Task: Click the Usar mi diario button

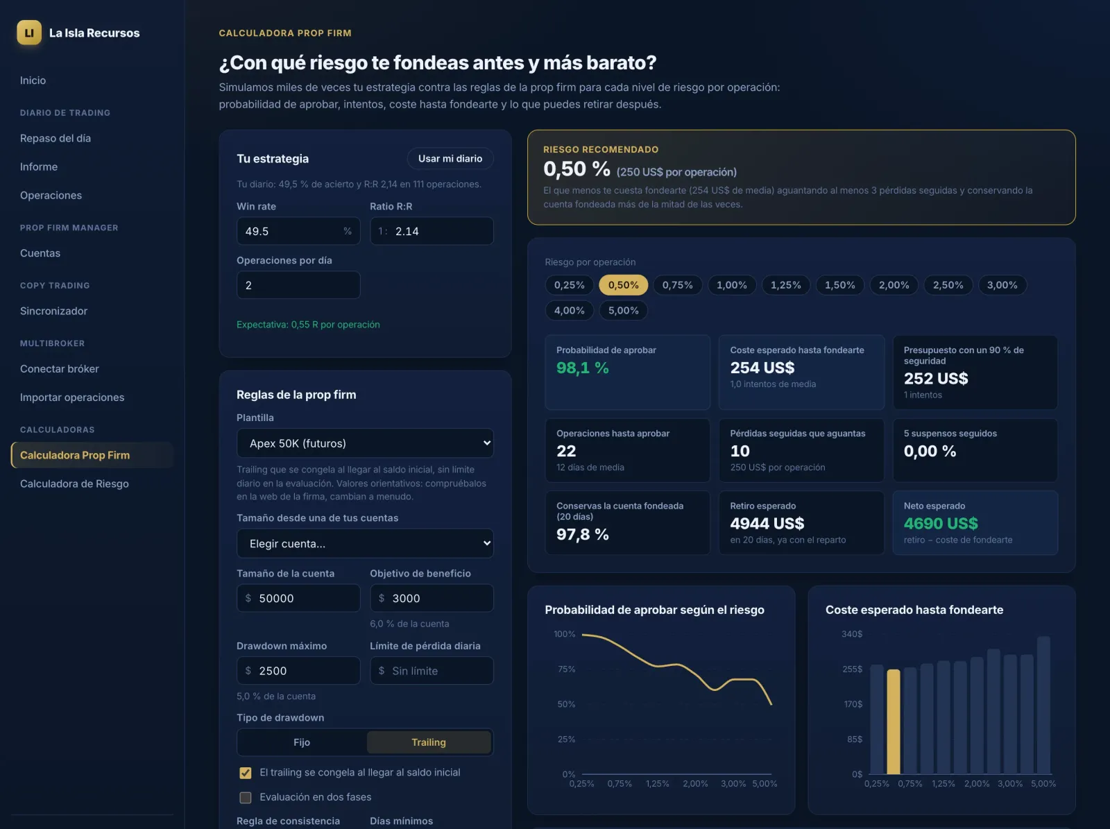Action: click(450, 158)
